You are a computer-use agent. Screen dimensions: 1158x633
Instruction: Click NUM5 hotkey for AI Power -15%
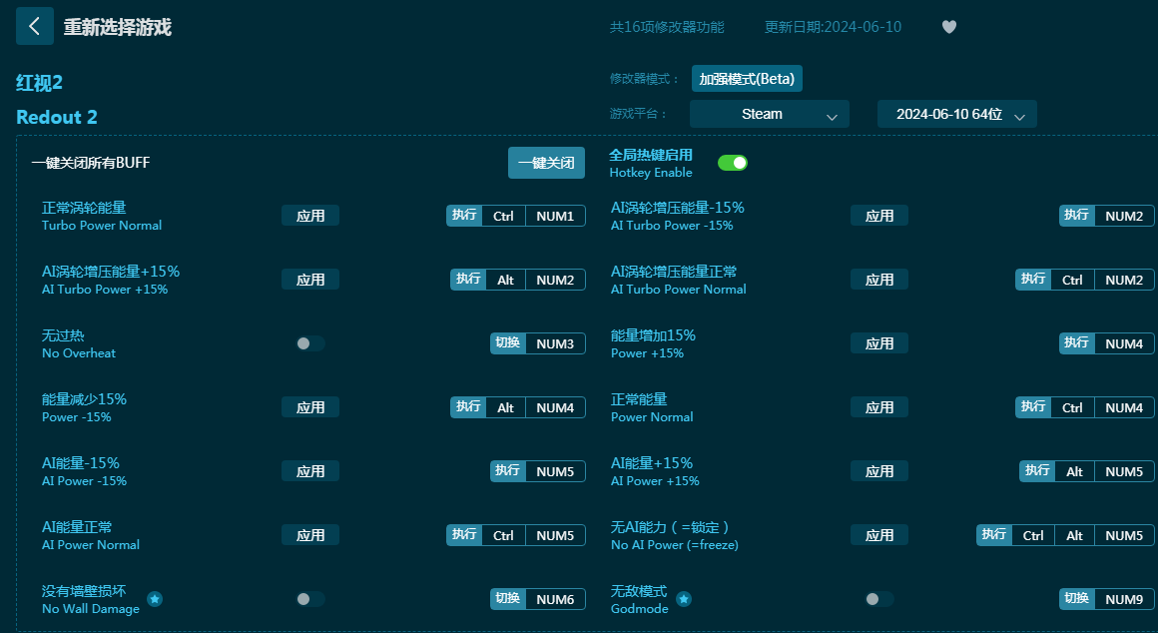click(x=555, y=471)
